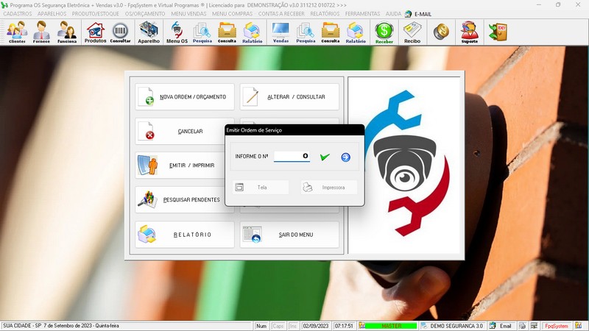
Task: Click Consulta drawer icon after Menu OS Pesquisa
Action: [x=227, y=32]
